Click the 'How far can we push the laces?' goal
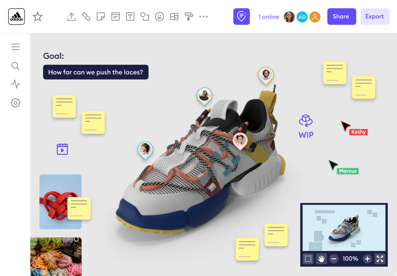The image size is (397, 276). click(96, 72)
